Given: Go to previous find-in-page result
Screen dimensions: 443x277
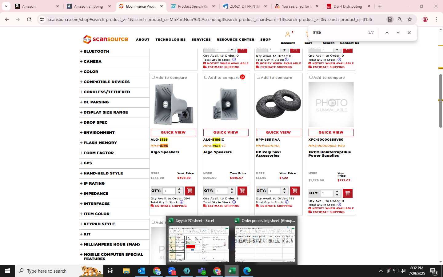Looking at the screenshot, I should [387, 33].
